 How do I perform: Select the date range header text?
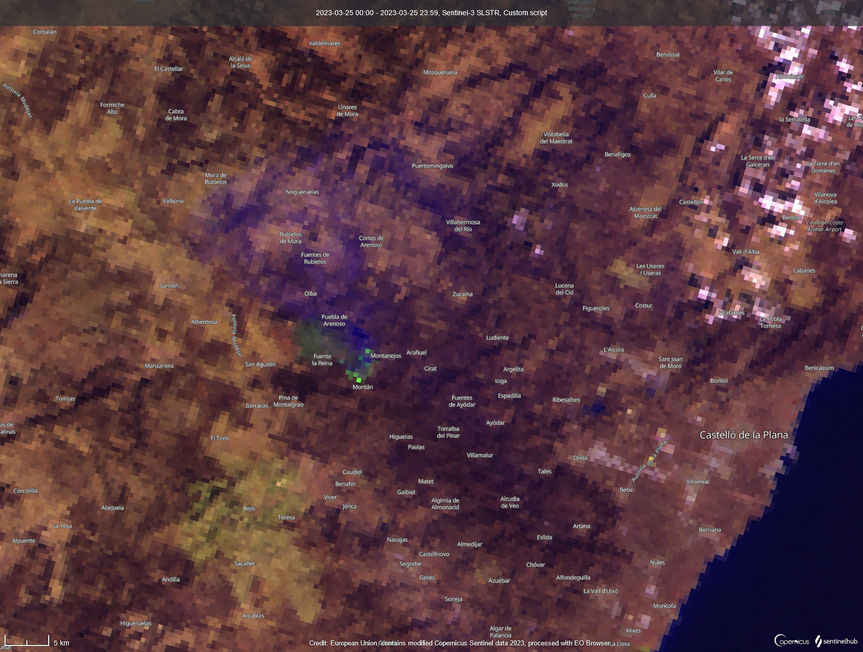431,13
